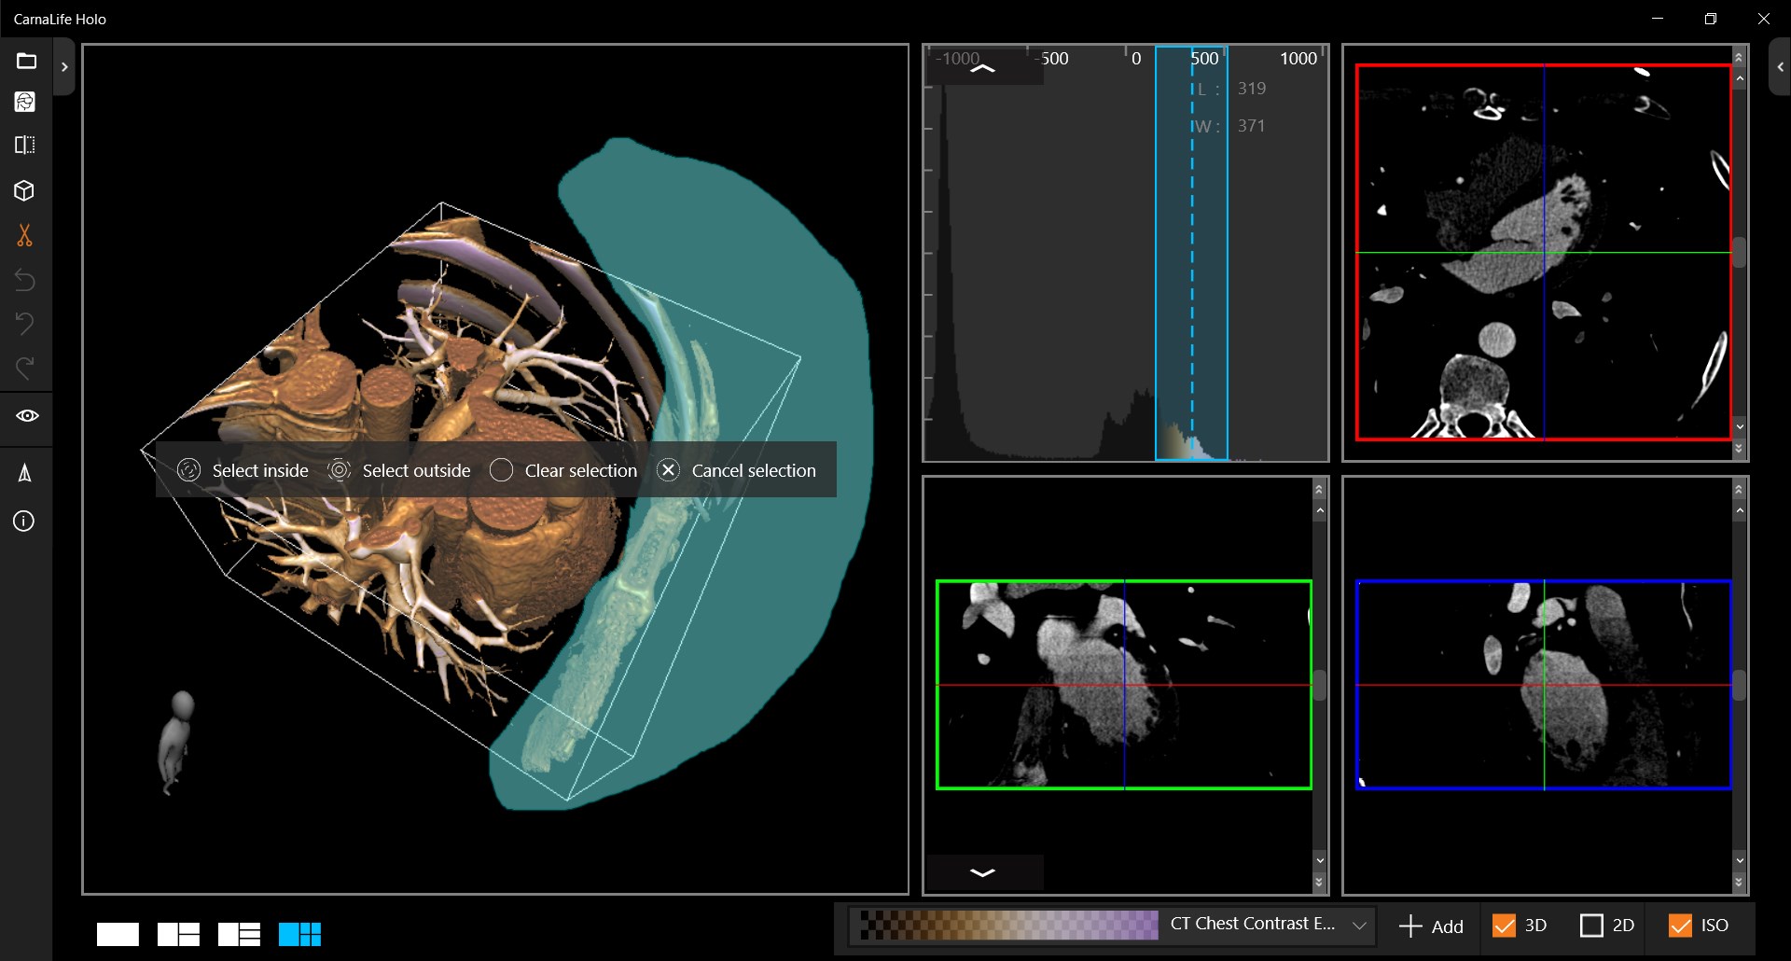
Task: Click the compass measurement tool icon
Action: [x=25, y=473]
